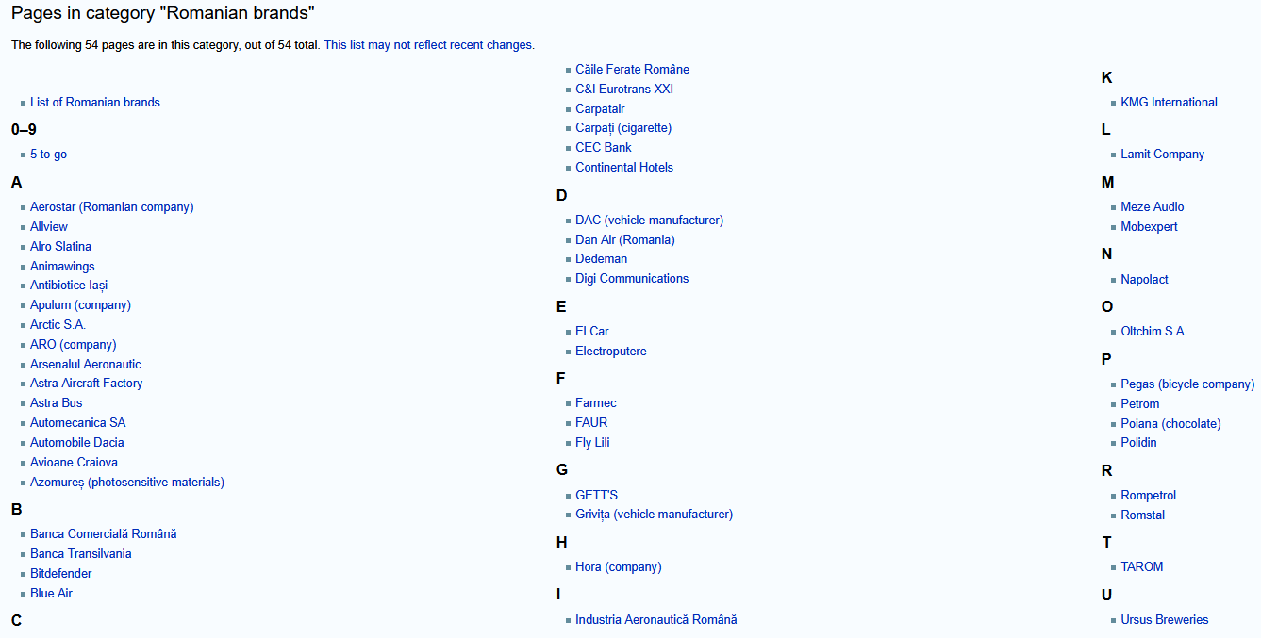Open the Bitdefender link
The height and width of the screenshot is (638, 1261).
[61, 573]
